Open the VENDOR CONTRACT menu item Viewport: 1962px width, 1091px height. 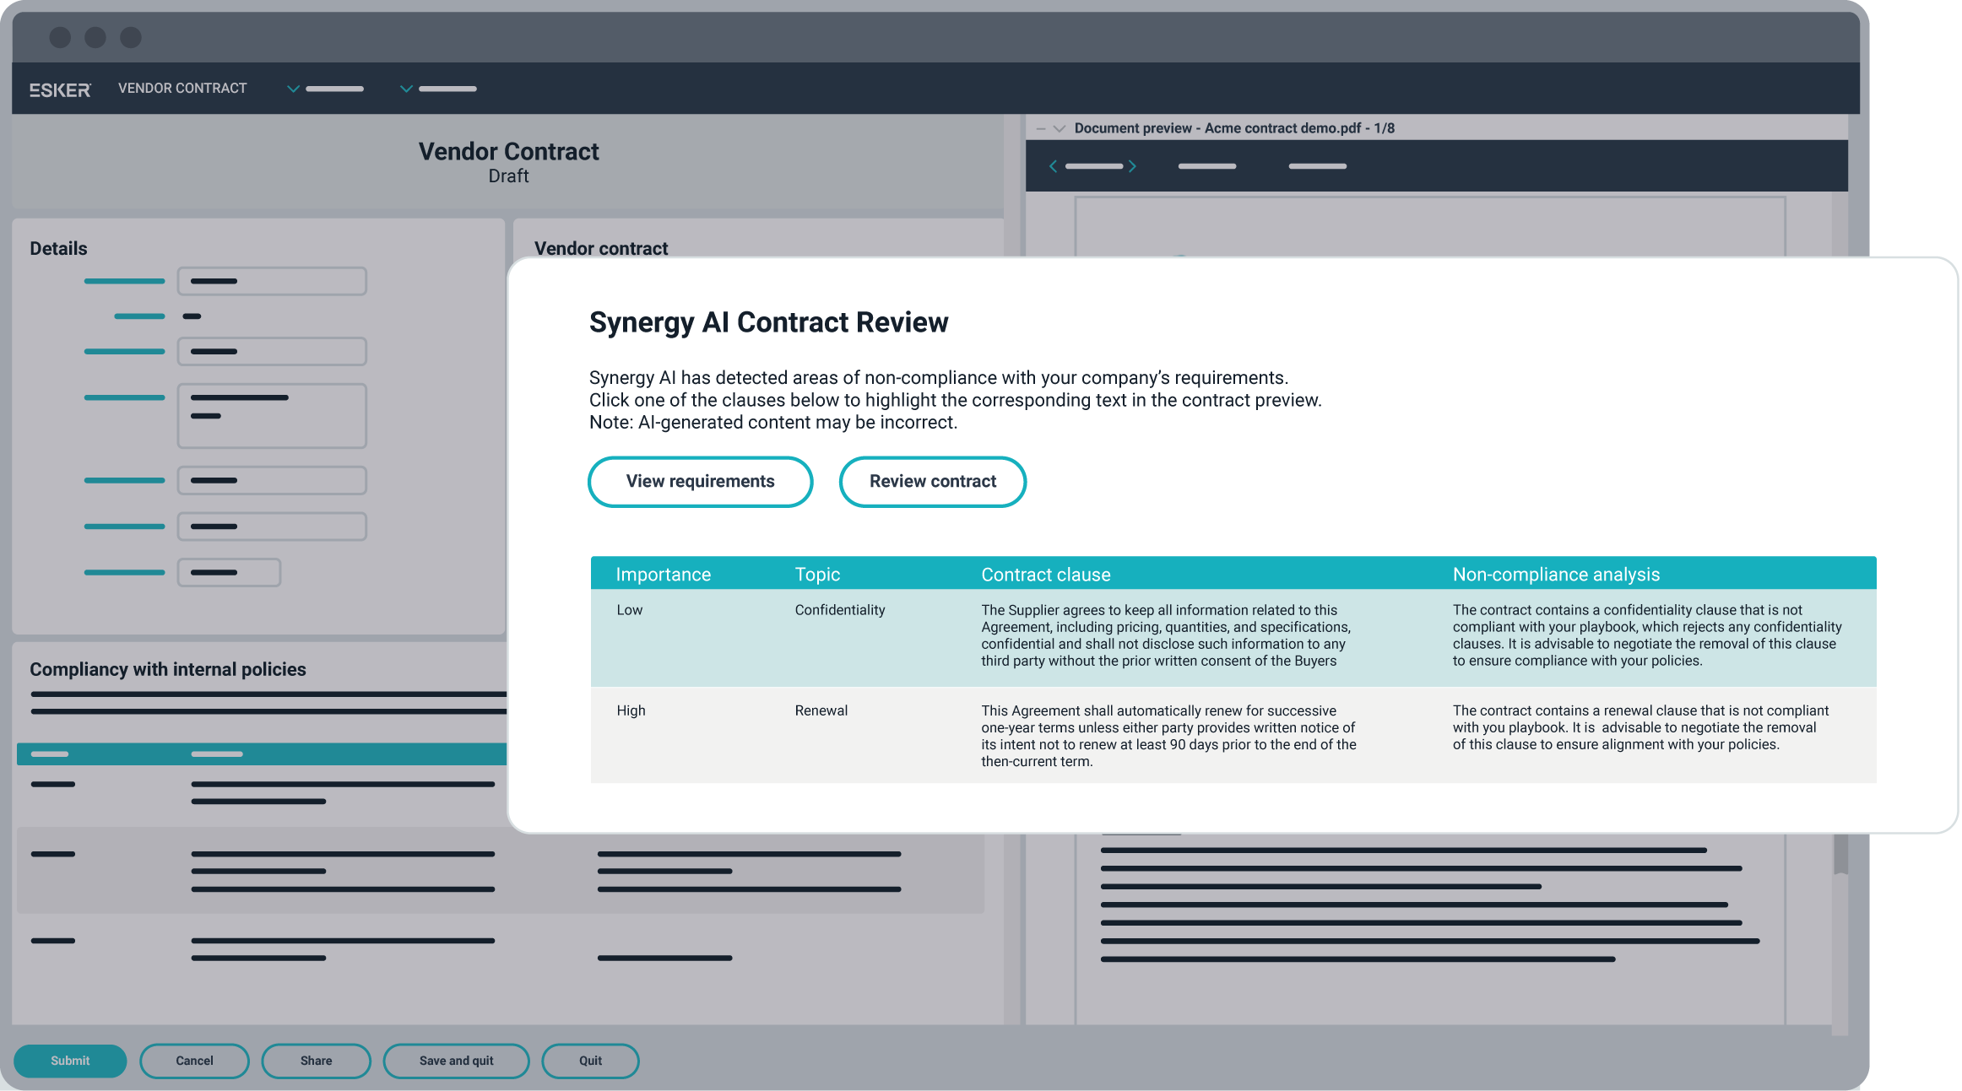182,89
